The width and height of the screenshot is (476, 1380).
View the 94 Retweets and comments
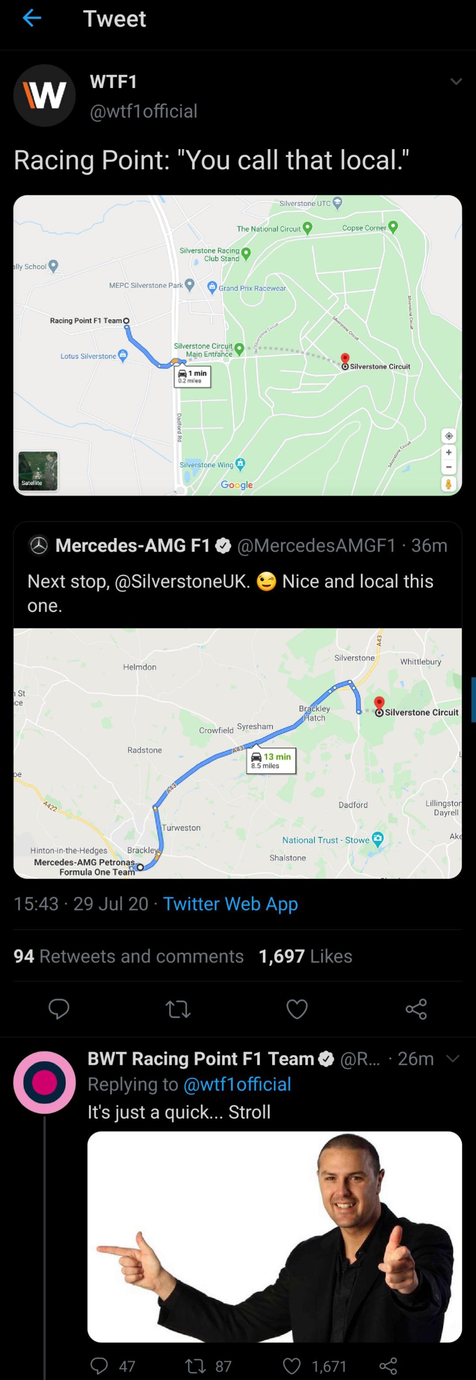coord(128,956)
